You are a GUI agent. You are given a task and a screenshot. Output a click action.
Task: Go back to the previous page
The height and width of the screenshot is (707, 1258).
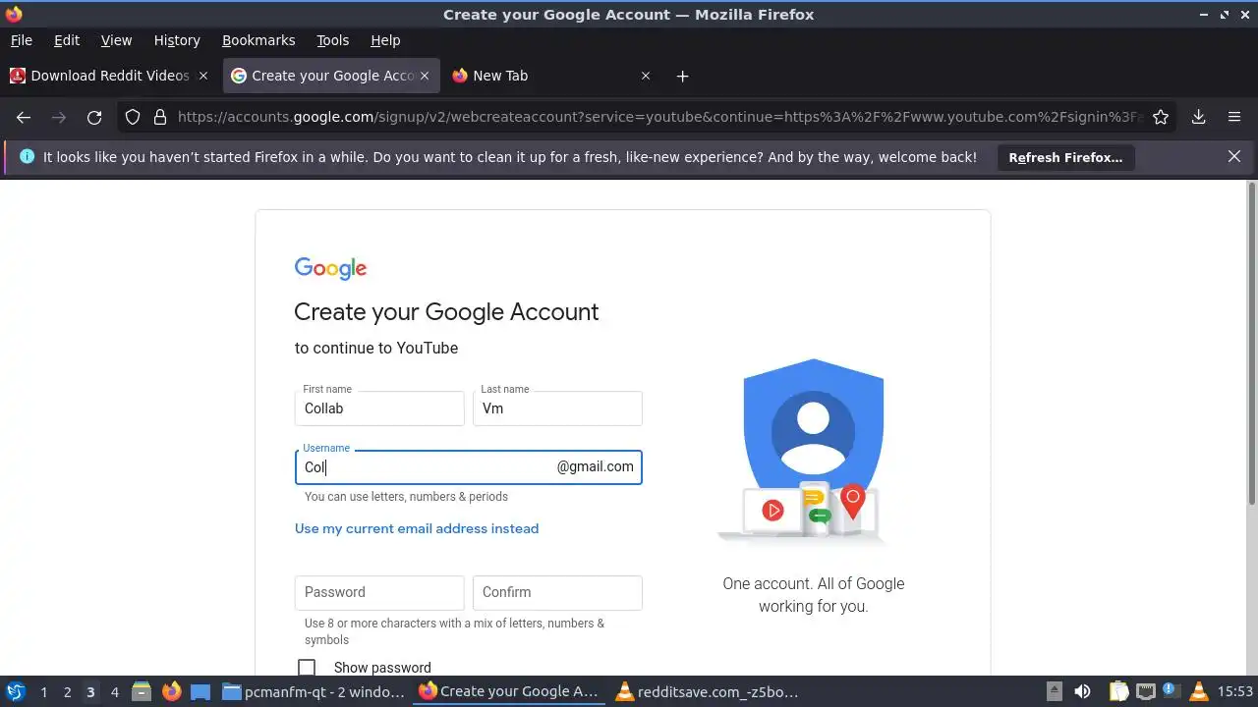coord(24,117)
